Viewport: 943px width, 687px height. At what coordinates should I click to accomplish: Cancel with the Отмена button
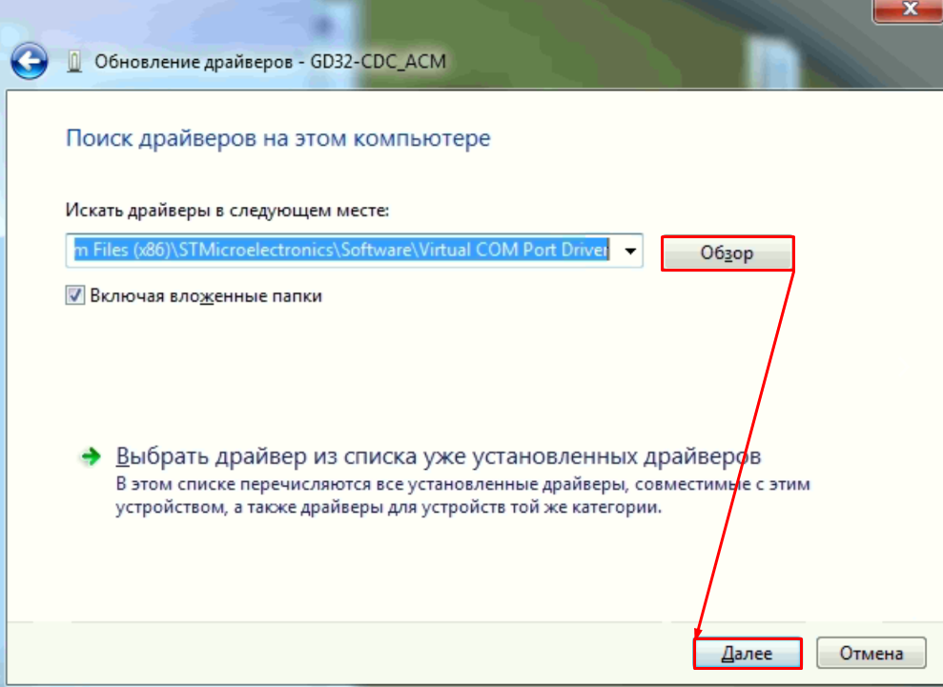coord(871,654)
